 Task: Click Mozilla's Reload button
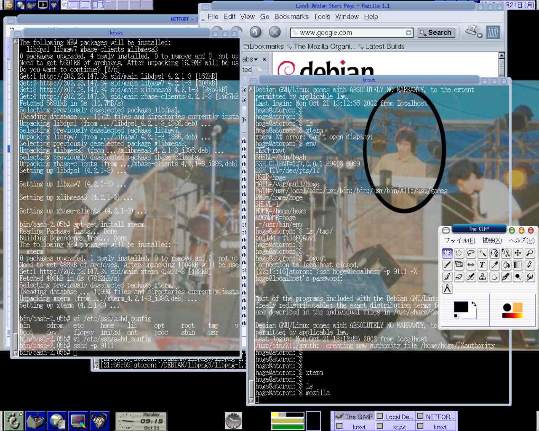(x=256, y=32)
